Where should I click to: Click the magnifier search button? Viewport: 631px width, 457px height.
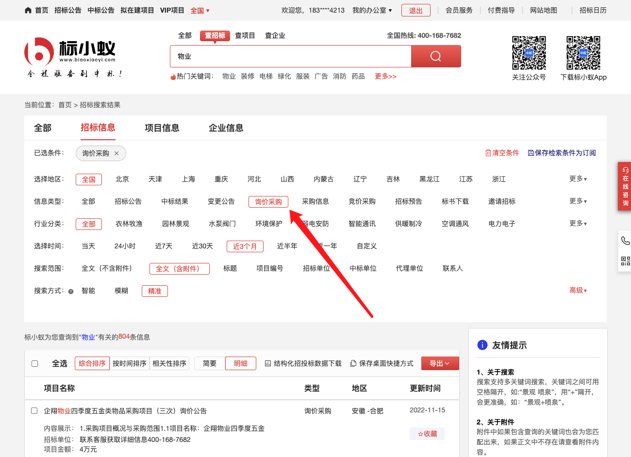click(435, 56)
